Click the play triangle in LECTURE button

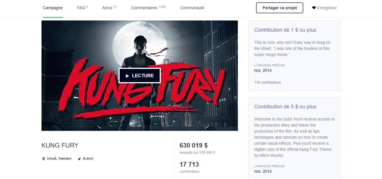click(x=127, y=76)
